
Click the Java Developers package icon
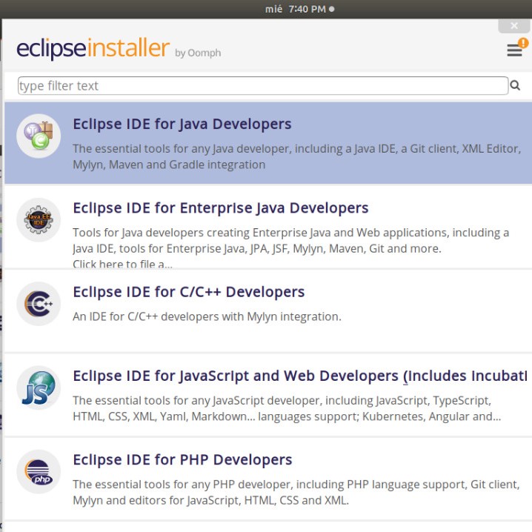click(x=39, y=136)
